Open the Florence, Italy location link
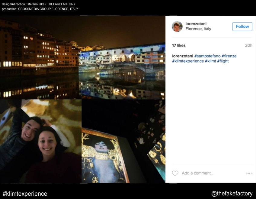Image resolution: width=256 pixels, height=199 pixels. point(198,29)
